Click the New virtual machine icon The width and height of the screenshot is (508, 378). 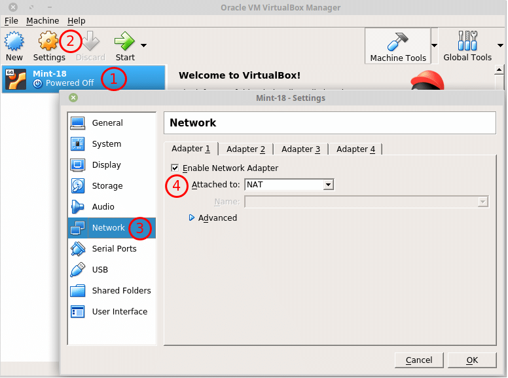tap(14, 42)
